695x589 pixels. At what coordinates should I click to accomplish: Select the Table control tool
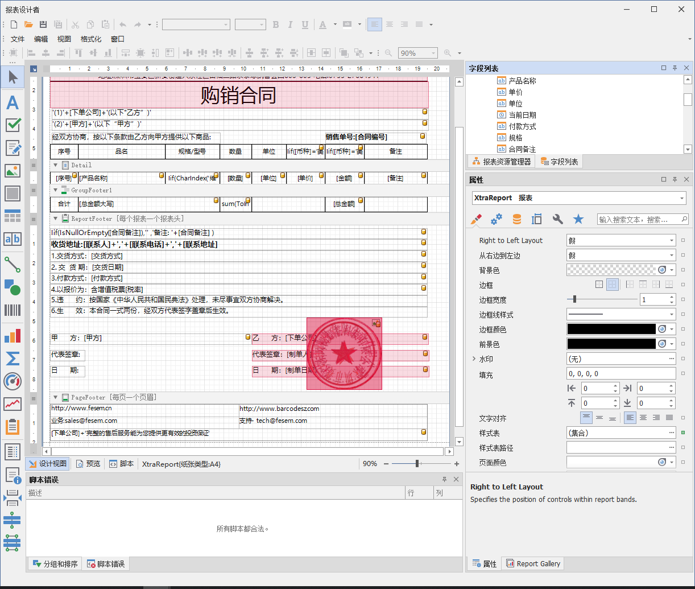(12, 216)
